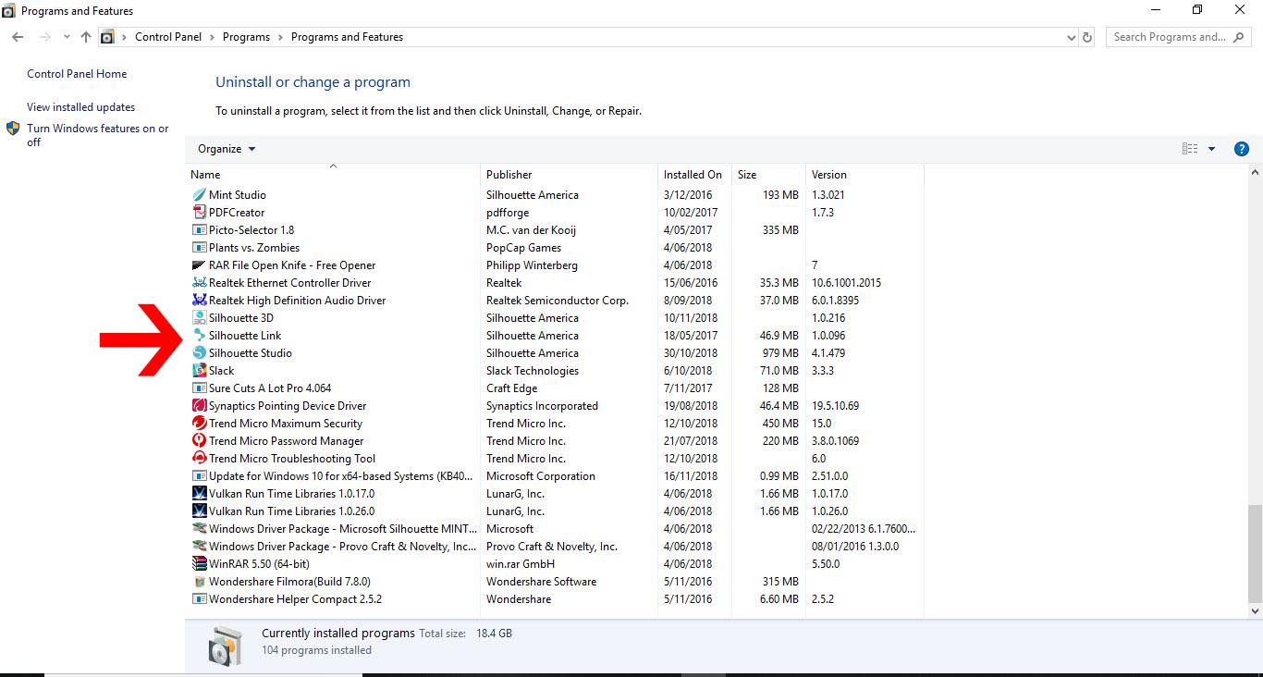Click the Realtek Ethernet Controller Driver icon
This screenshot has height=677, width=1263.
point(199,283)
